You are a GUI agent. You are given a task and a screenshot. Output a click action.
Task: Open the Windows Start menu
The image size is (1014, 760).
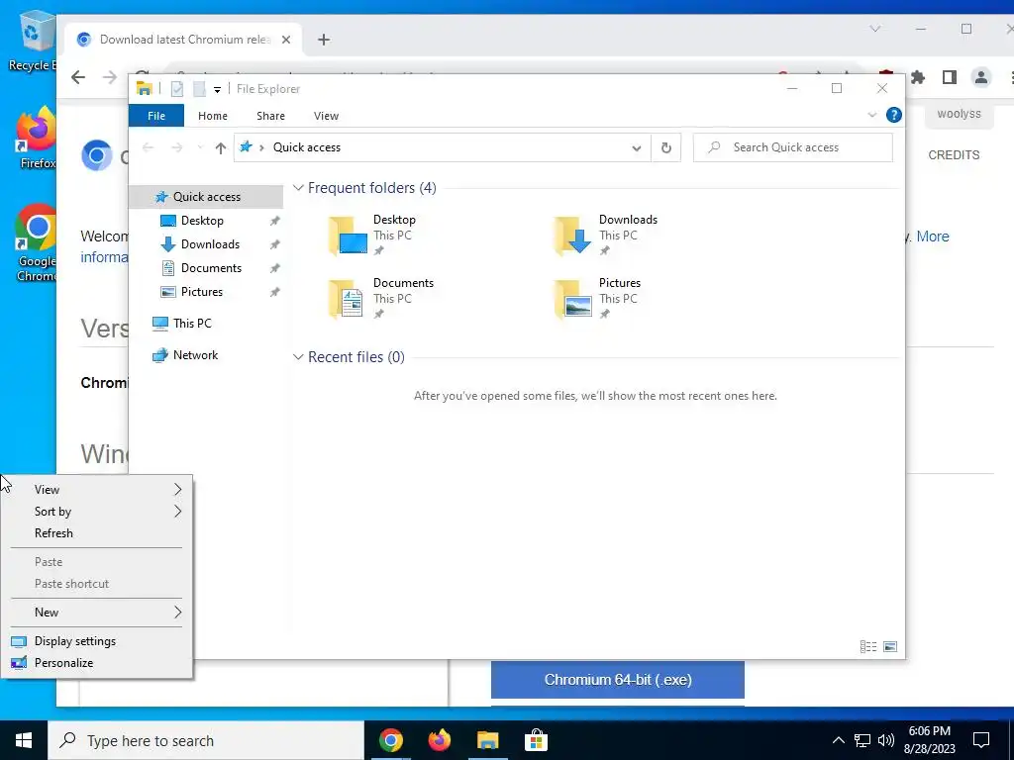point(24,740)
